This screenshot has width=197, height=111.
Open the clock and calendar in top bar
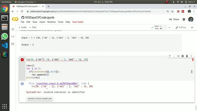(103, 2)
